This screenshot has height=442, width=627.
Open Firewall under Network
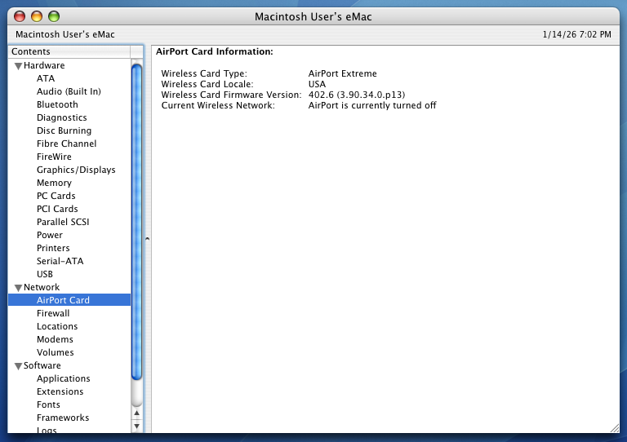[53, 313]
